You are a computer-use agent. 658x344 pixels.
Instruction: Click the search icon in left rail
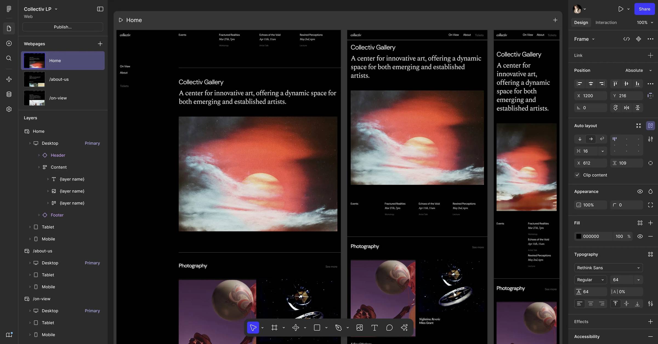[x=9, y=58]
